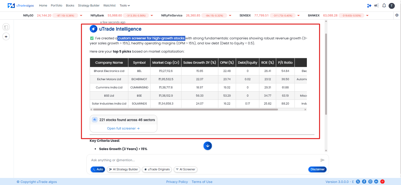
Task: Click the SOLARINDS symbol cell
Action: 139,103
